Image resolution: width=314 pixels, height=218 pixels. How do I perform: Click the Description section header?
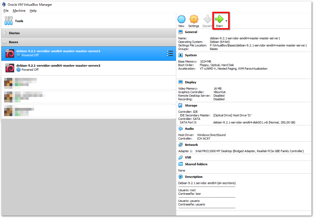193,177
